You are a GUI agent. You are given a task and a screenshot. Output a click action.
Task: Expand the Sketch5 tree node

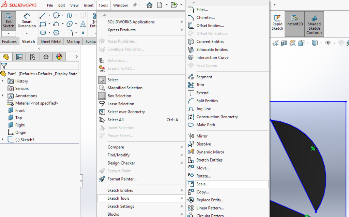click(3, 140)
